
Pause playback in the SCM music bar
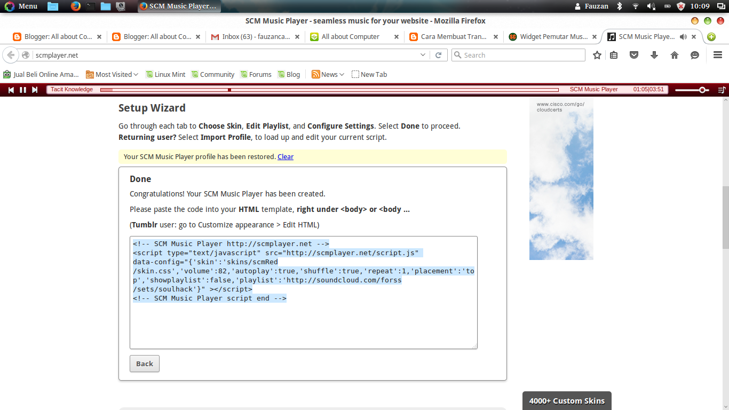[22, 89]
